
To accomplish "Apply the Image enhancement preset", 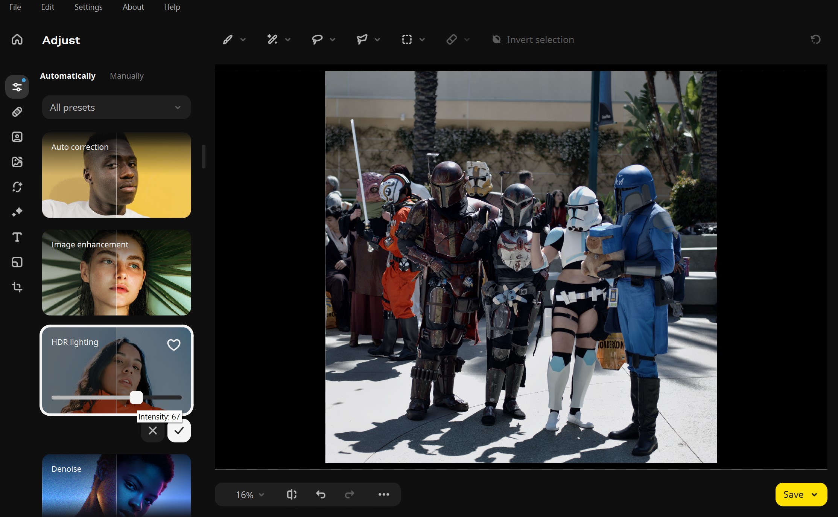I will click(x=116, y=273).
